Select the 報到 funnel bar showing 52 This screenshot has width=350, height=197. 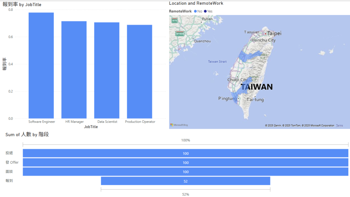pyautogui.click(x=185, y=181)
